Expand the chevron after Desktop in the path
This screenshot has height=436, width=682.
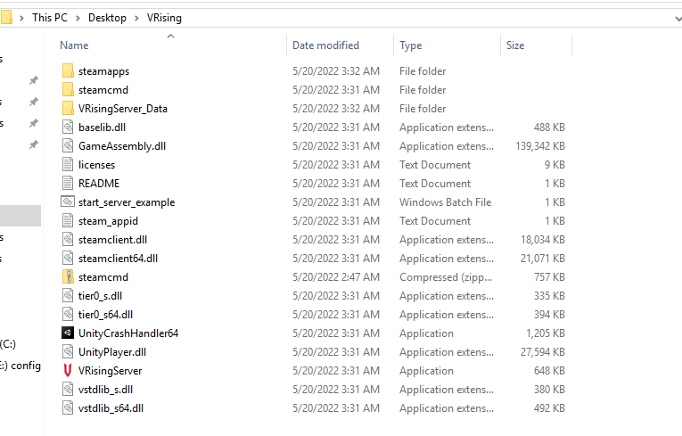coord(136,18)
